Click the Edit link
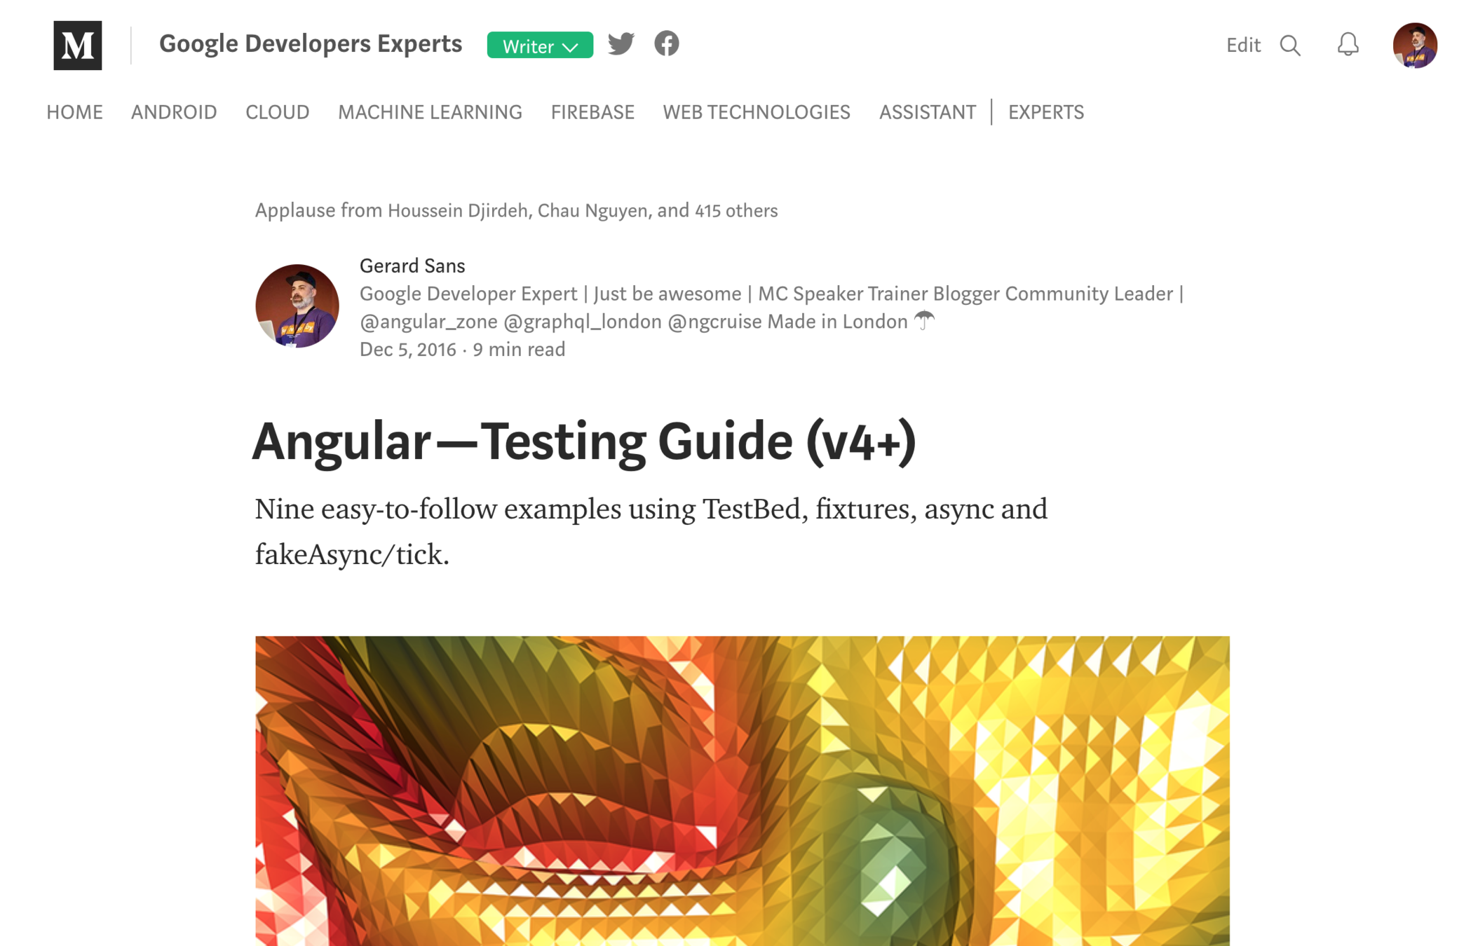The height and width of the screenshot is (946, 1478). (1243, 46)
